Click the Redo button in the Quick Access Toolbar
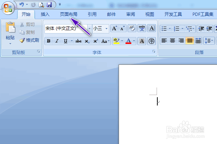This screenshot has width=217, height=144. 33,5
